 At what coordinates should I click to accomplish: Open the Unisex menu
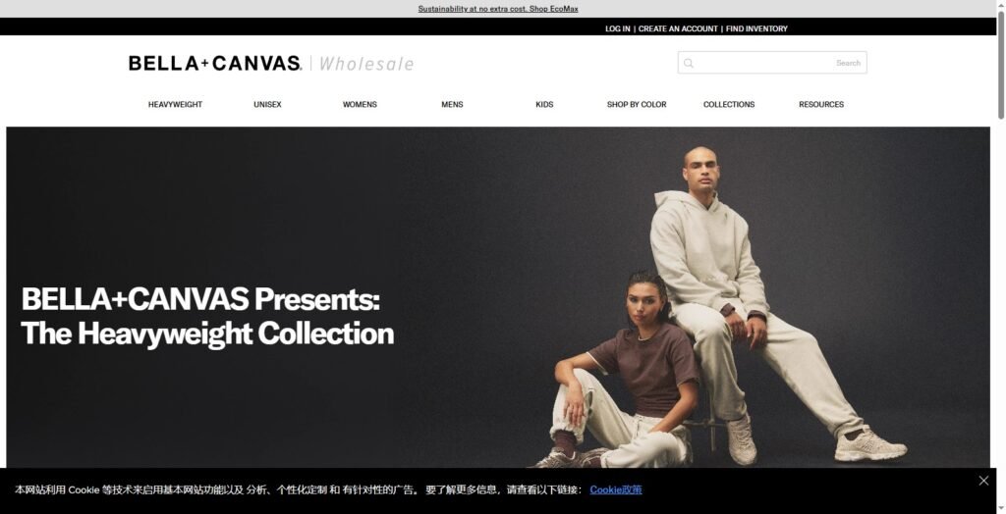click(267, 104)
